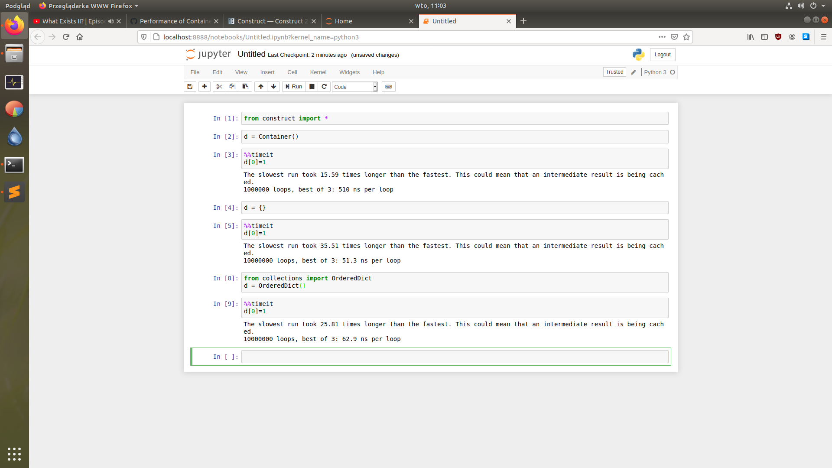
Task: Open the command palette keyboard icon
Action: click(x=389, y=87)
